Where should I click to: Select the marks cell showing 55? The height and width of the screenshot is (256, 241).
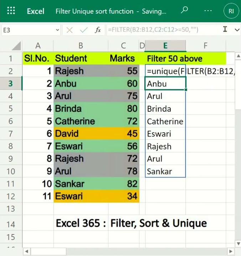click(x=123, y=71)
